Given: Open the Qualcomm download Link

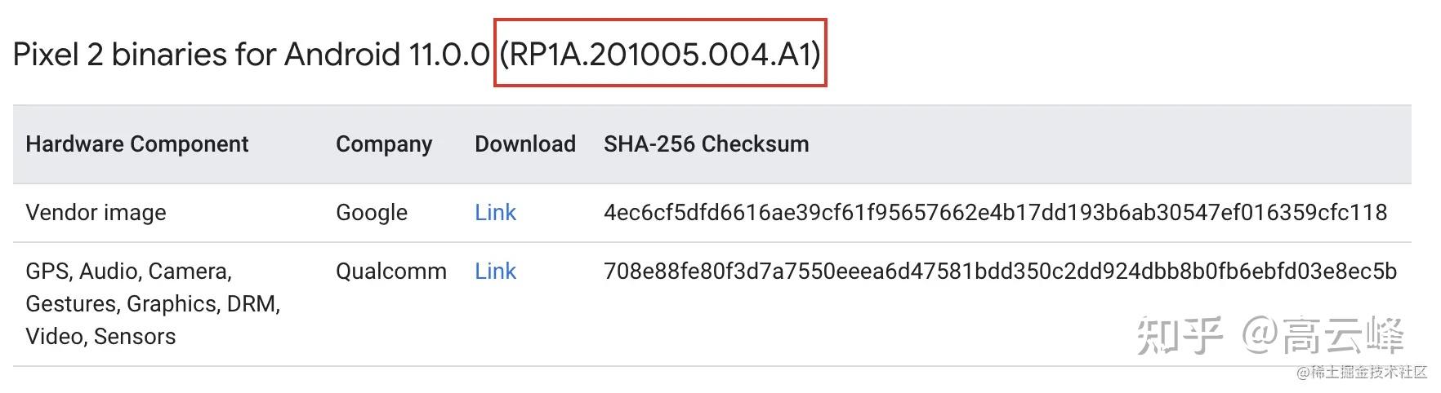Looking at the screenshot, I should coord(495,272).
